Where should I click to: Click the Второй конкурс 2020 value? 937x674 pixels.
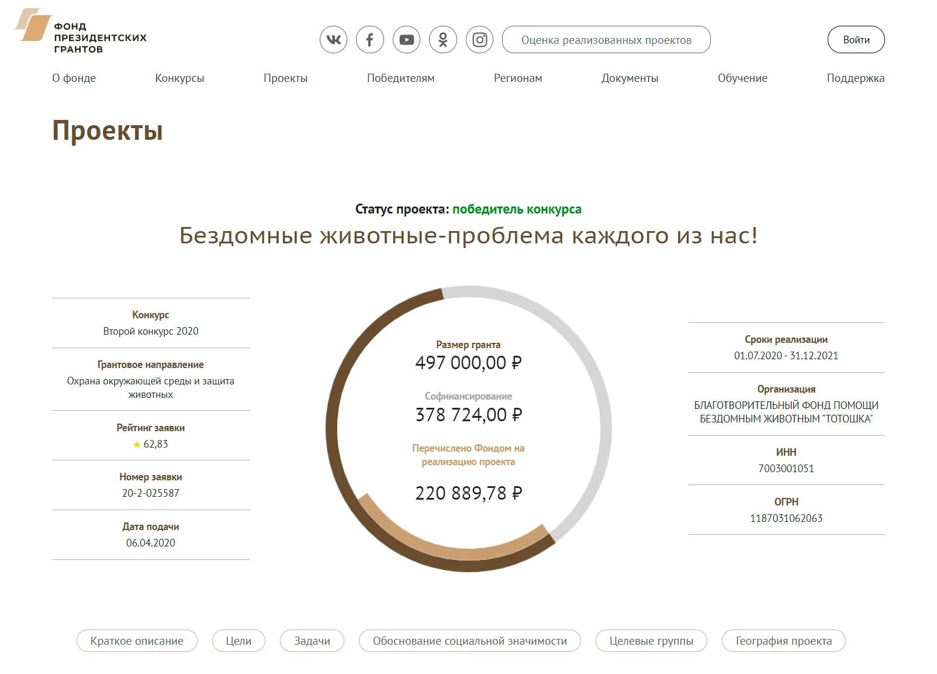click(x=151, y=331)
